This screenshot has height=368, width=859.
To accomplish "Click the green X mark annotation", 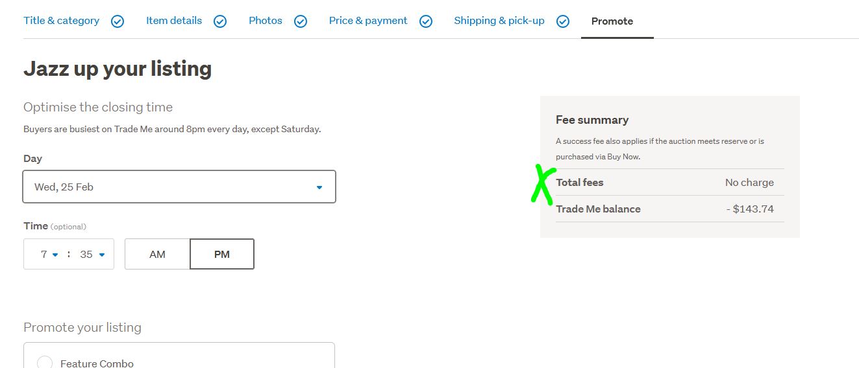I will (543, 183).
